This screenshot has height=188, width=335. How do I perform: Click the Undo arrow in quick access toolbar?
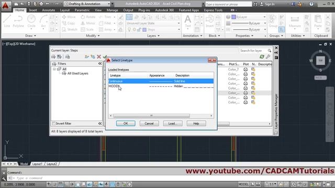(48, 4)
